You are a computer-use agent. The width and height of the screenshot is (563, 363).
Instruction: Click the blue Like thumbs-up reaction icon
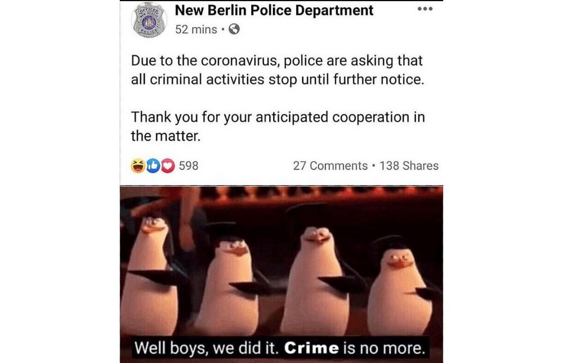click(153, 165)
